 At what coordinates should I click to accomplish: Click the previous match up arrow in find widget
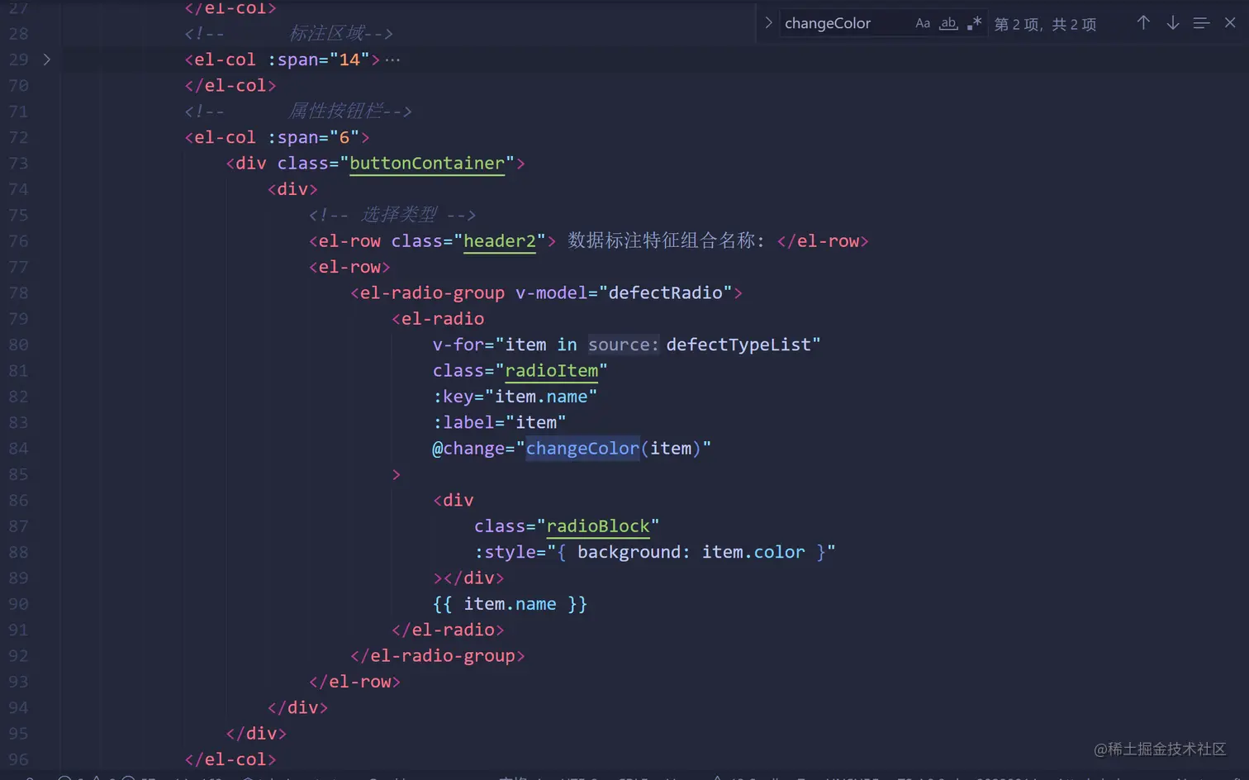click(x=1143, y=23)
